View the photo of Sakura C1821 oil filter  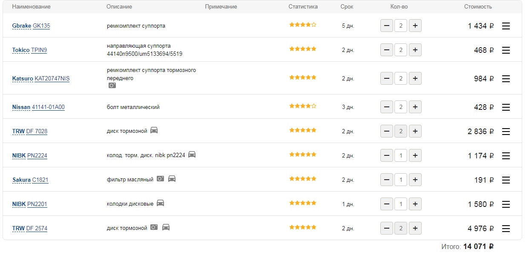(160, 179)
